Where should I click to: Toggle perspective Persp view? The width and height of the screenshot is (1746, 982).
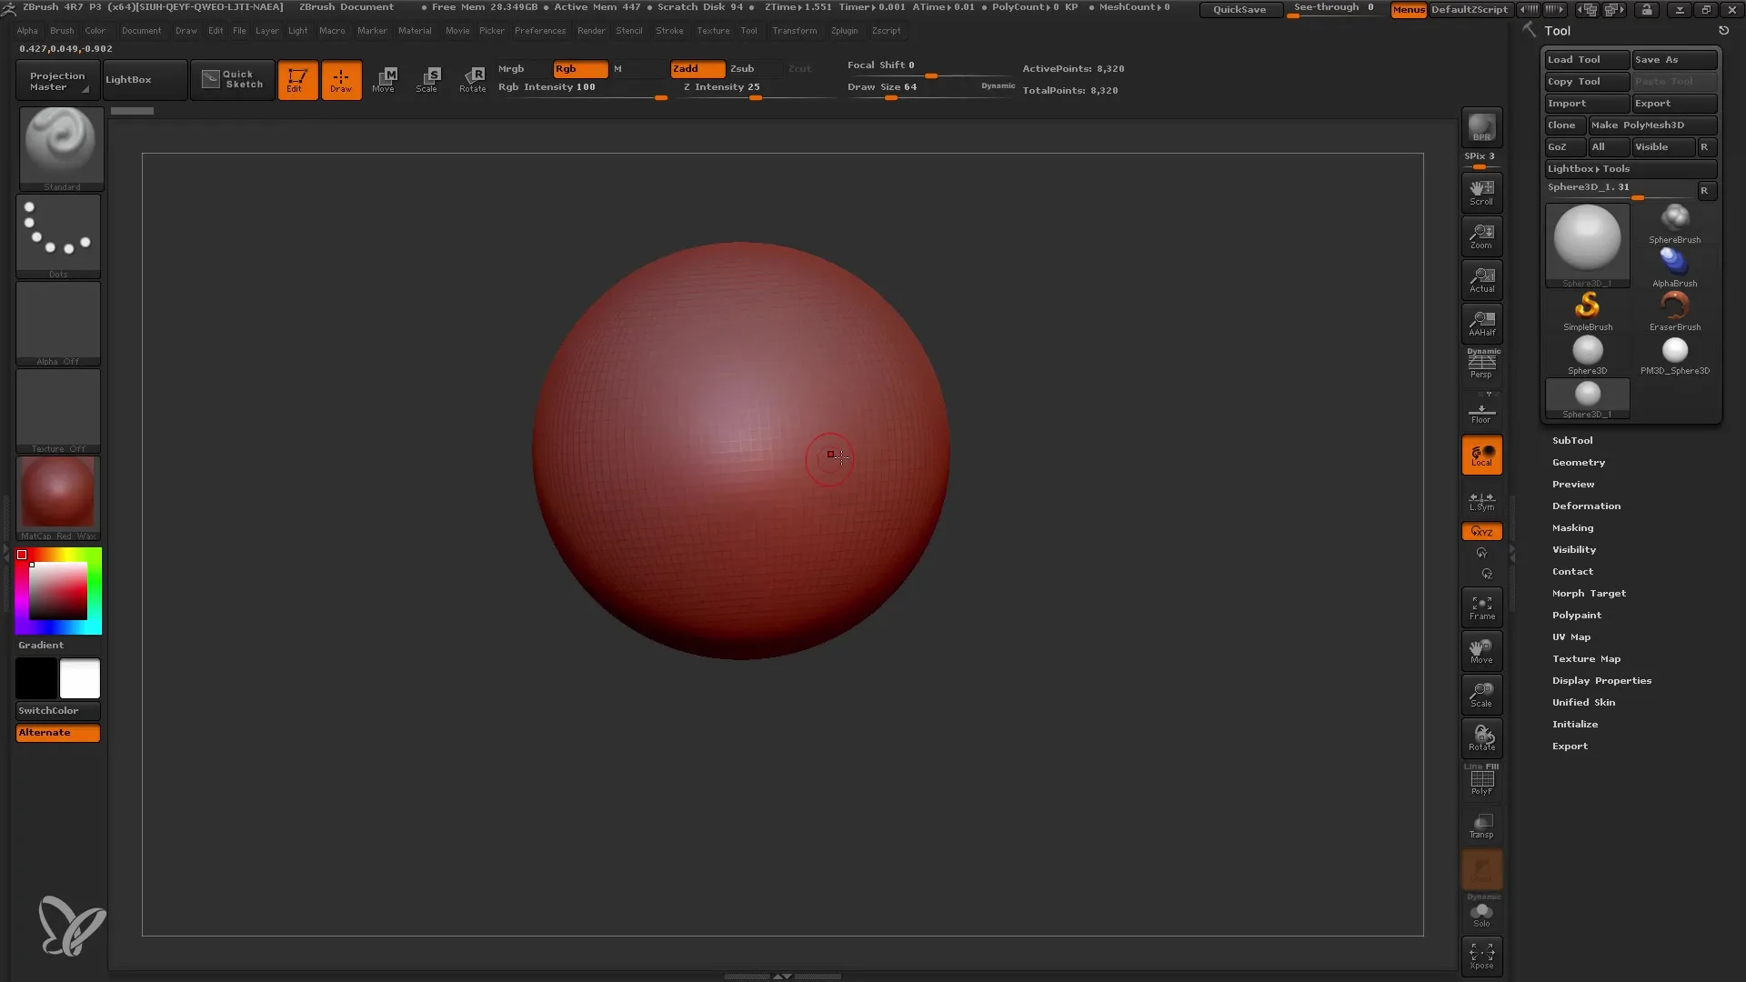tap(1481, 365)
